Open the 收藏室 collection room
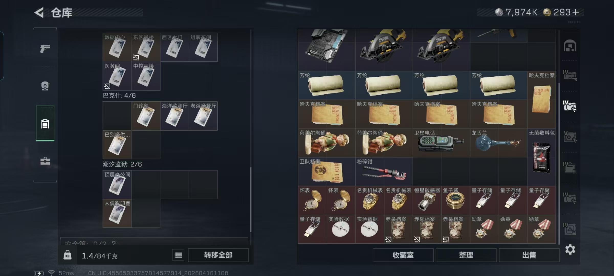Viewport: 614px width, 276px height. pyautogui.click(x=403, y=255)
